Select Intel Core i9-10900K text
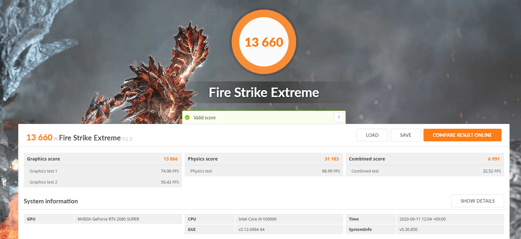Image resolution: width=521 pixels, height=239 pixels. 258,219
